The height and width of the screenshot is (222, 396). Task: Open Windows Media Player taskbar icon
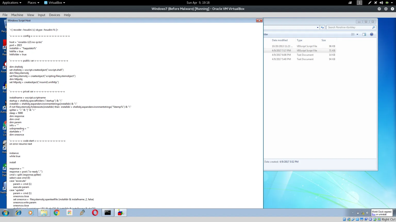click(x=31, y=213)
